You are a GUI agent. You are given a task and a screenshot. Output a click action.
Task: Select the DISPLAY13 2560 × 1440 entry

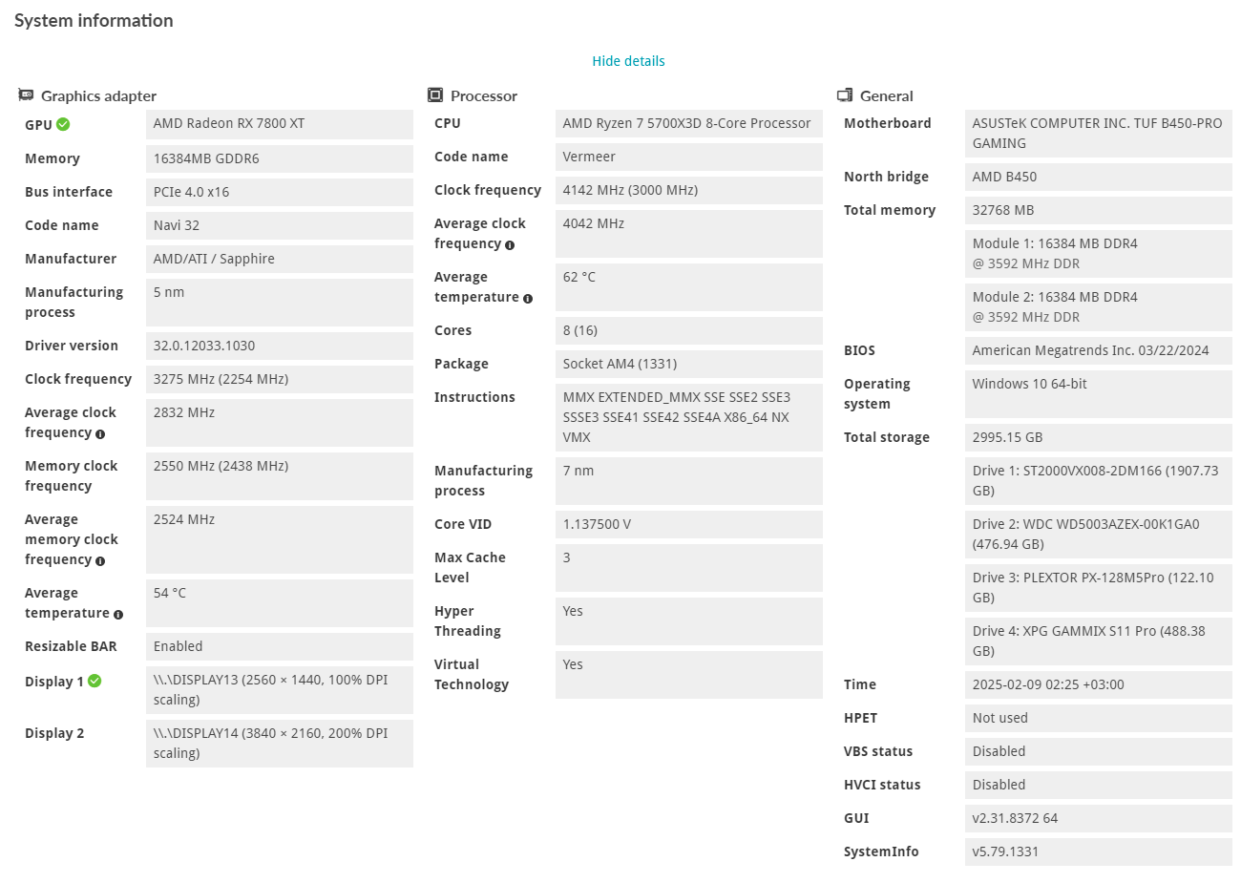pos(280,690)
